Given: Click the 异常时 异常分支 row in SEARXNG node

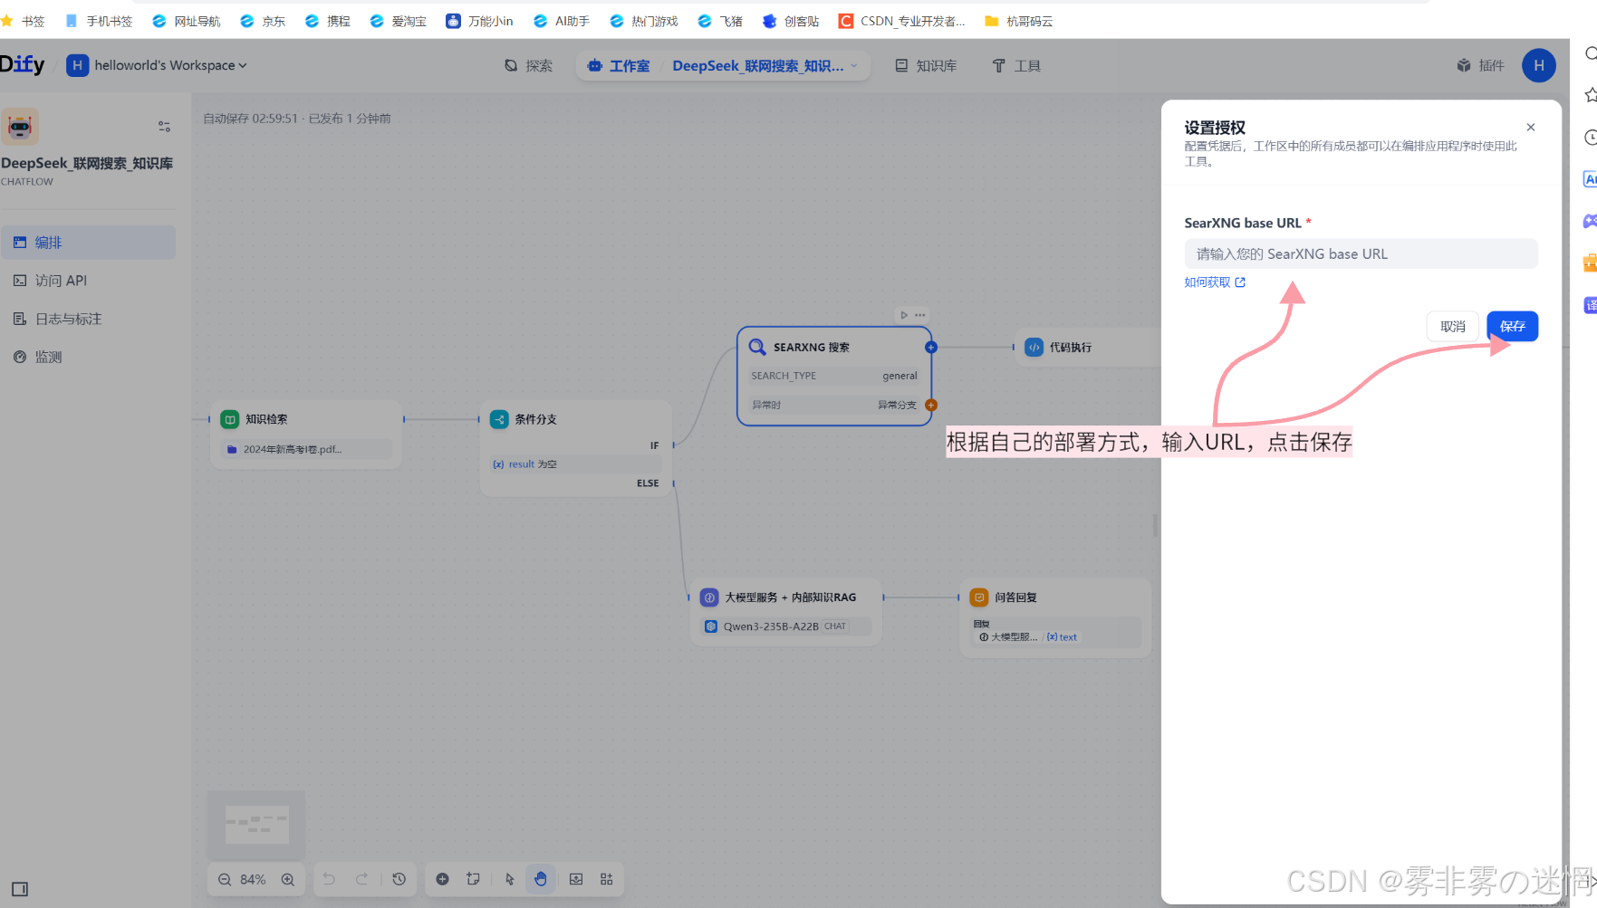Looking at the screenshot, I should tap(834, 405).
